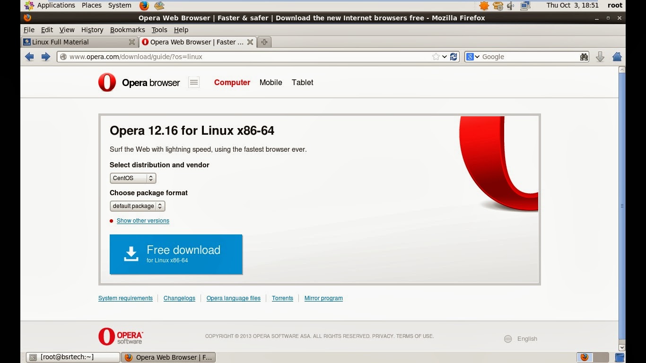The width and height of the screenshot is (646, 363).
Task: Open the Torrents link
Action: pyautogui.click(x=282, y=298)
